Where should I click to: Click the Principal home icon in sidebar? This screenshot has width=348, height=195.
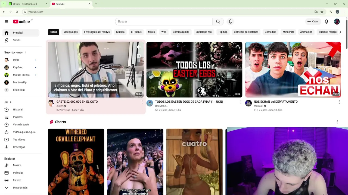point(7,32)
